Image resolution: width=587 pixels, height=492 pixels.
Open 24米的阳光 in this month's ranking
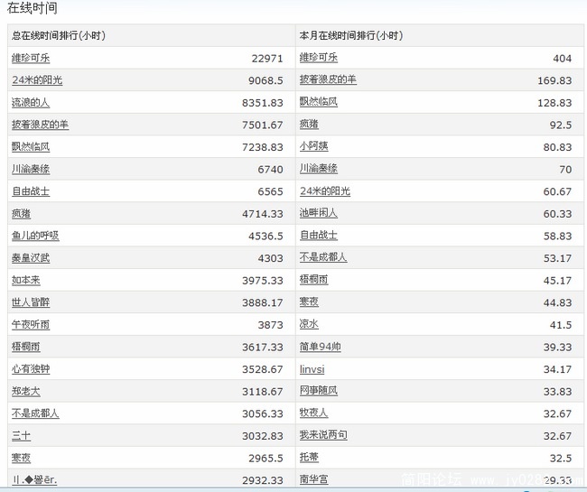click(325, 191)
